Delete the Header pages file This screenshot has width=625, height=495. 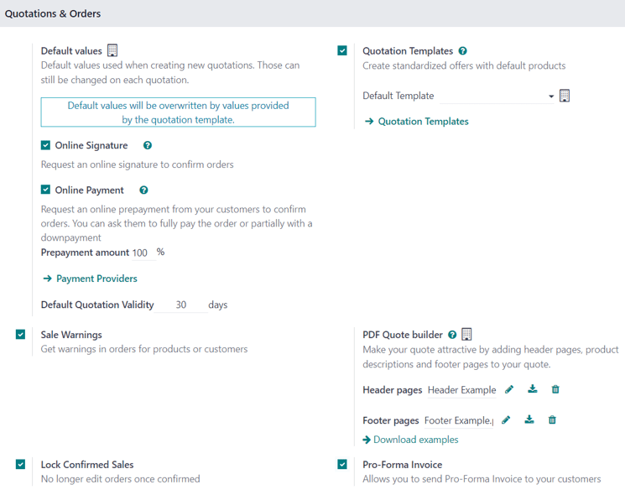555,389
